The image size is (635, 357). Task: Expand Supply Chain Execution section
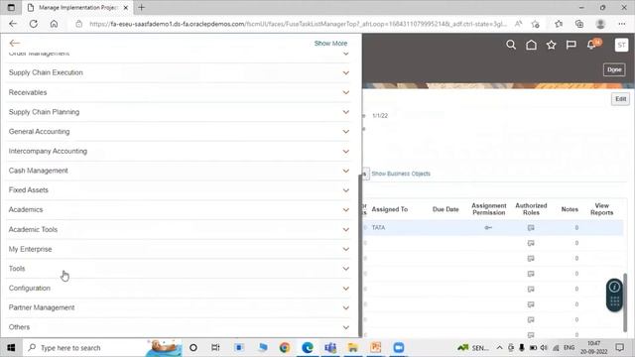(x=346, y=72)
